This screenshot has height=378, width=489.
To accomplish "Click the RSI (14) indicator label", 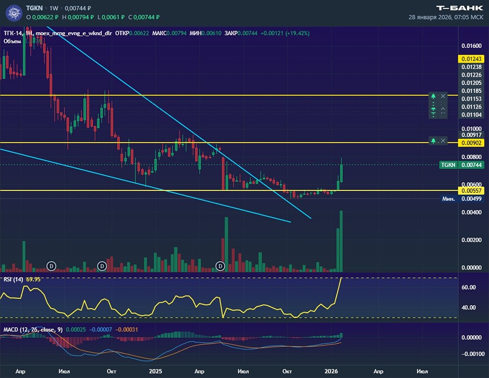I will click(13, 279).
